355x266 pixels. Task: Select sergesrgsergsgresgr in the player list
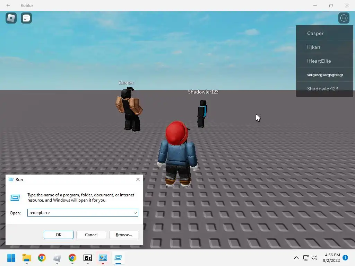tap(324, 75)
